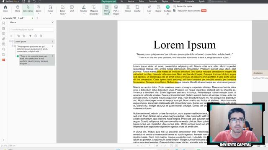The width and height of the screenshot is (268, 150).
Task: Click highlighted yellow text in document
Action: 185,77
